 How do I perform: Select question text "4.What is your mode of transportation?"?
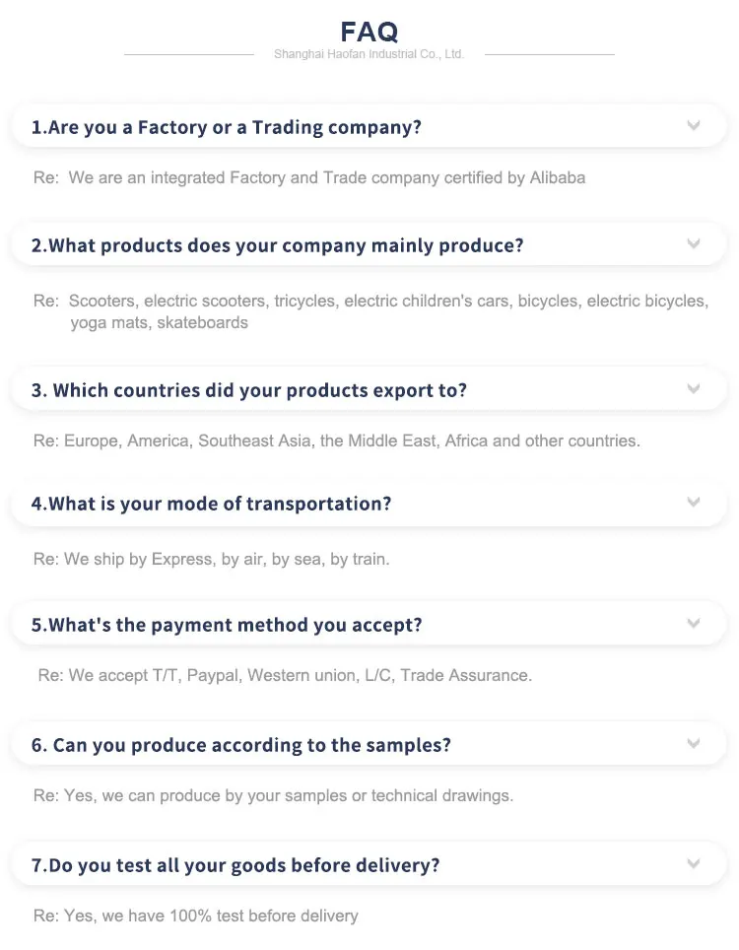[212, 504]
